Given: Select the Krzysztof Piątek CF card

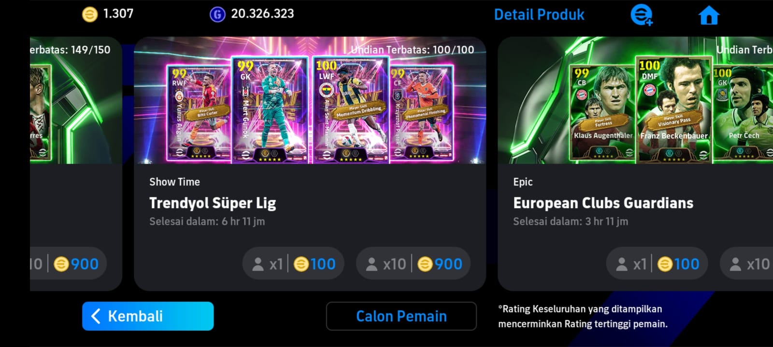Looking at the screenshot, I should 421,113.
